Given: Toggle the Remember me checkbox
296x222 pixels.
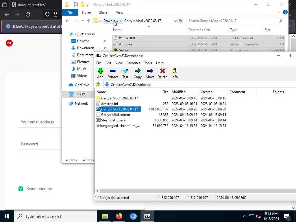Looking at the screenshot, I should [x=21, y=188].
